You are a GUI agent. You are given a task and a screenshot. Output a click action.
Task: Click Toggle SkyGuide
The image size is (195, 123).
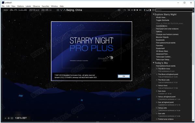[162, 20]
